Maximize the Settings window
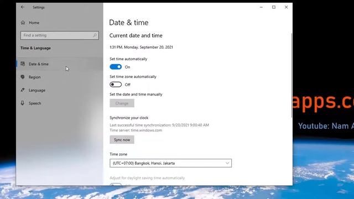This screenshot has height=199, width=354. click(x=274, y=7)
